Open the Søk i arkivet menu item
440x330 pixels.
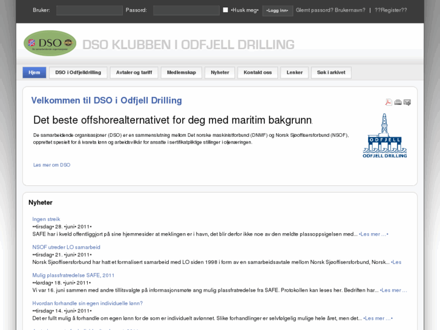(x=331, y=73)
